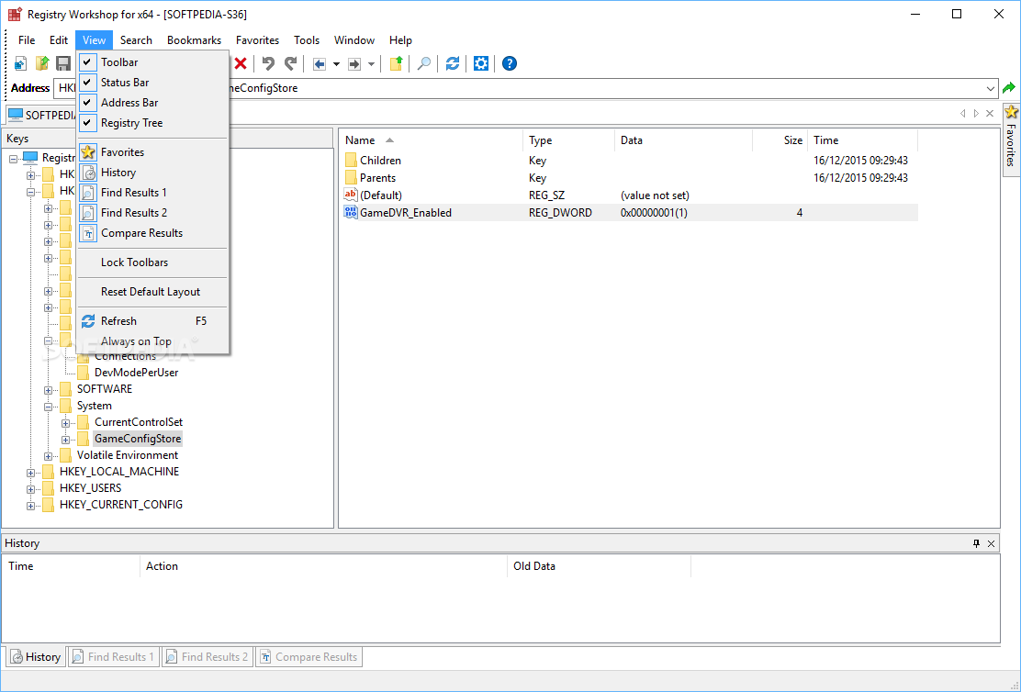
Task: Click the magnifier Find icon in toolbar
Action: [x=424, y=63]
